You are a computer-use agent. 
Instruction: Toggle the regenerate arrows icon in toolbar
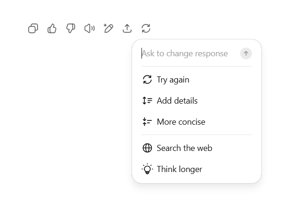click(146, 28)
